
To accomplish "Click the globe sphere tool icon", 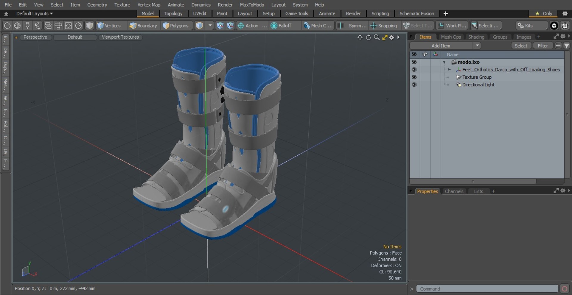I will [17, 26].
